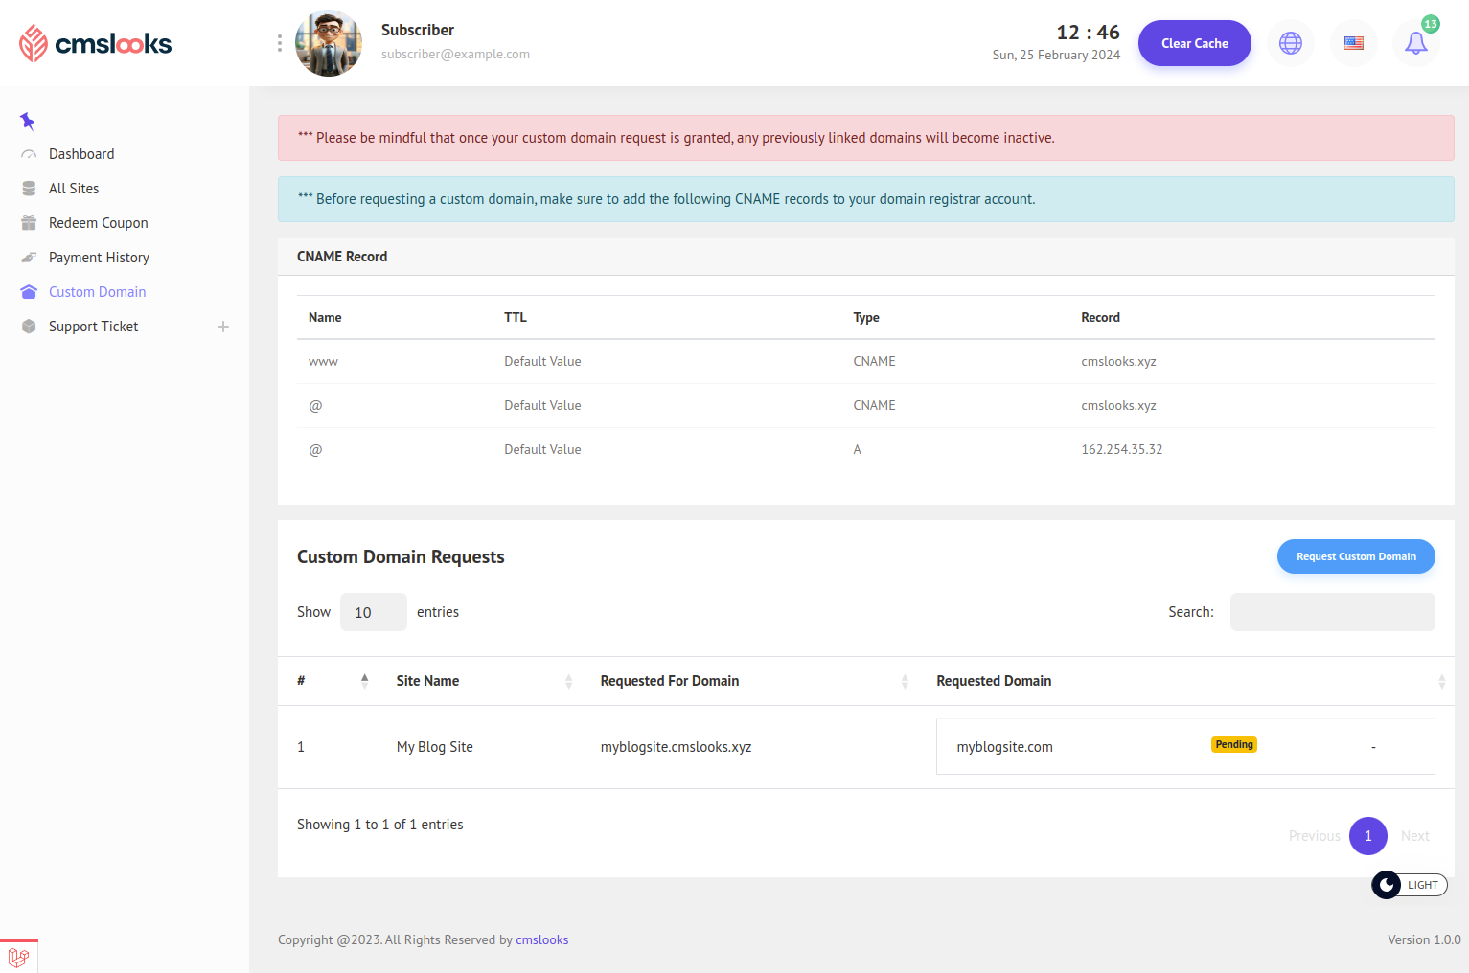Select page 1 in pagination
Viewport: 1469px width, 973px height.
tap(1367, 836)
